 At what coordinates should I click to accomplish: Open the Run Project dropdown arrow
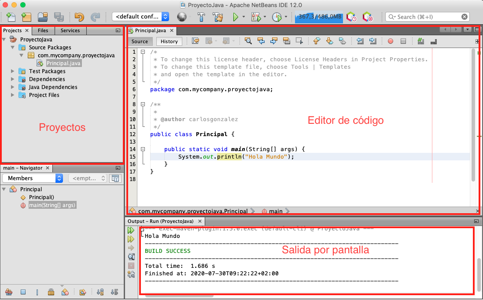243,17
